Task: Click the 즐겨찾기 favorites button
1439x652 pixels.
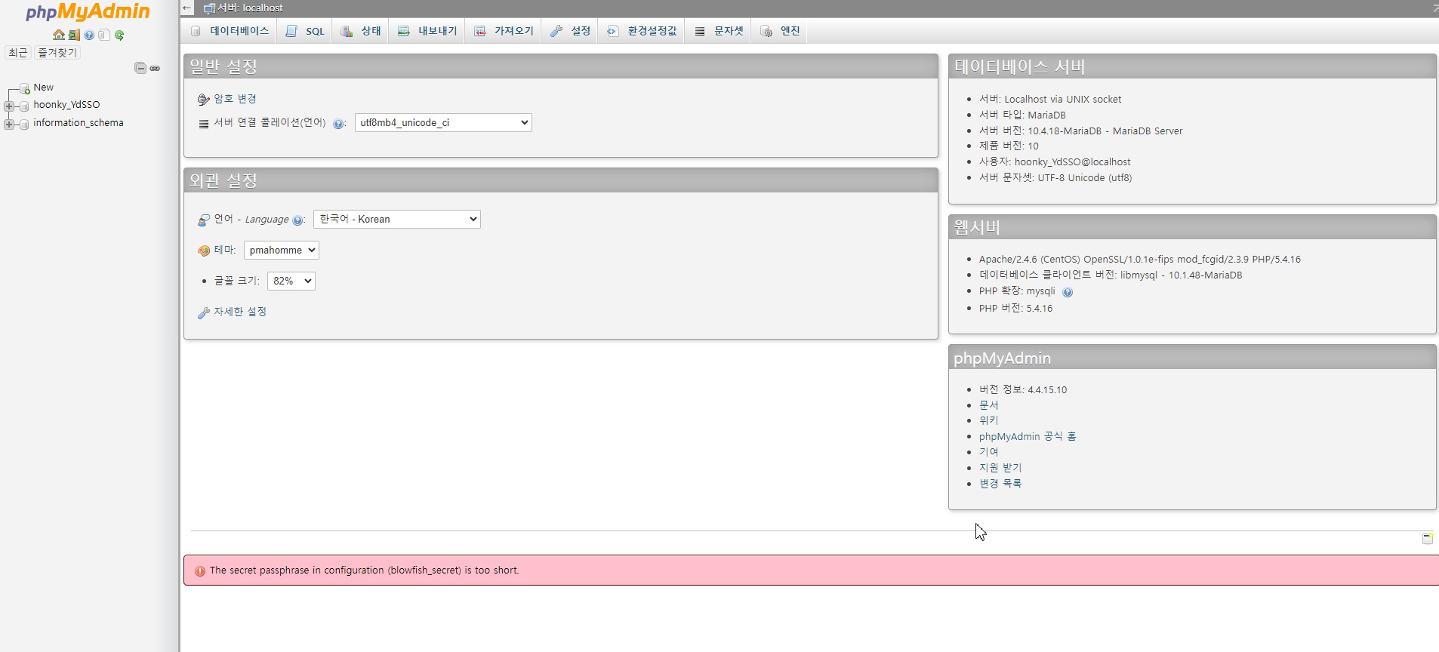Action: pos(57,53)
